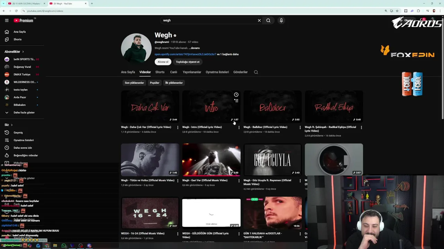Open options for Tütün ve Votka video

coord(178,181)
